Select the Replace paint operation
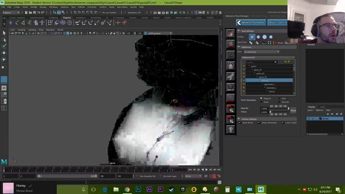 click(x=261, y=99)
